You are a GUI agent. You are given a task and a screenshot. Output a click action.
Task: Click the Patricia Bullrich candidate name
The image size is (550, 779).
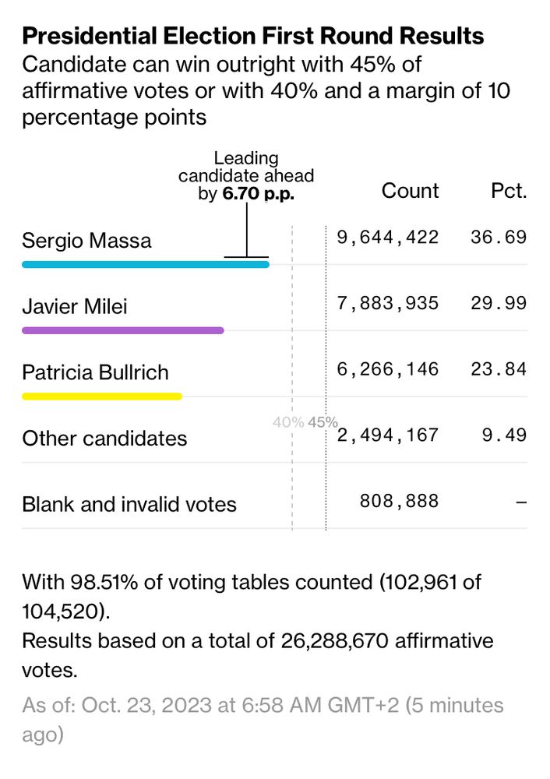pyautogui.click(x=95, y=372)
